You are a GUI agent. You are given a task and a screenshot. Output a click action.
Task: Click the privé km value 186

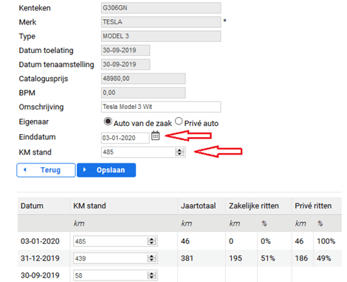(x=301, y=258)
